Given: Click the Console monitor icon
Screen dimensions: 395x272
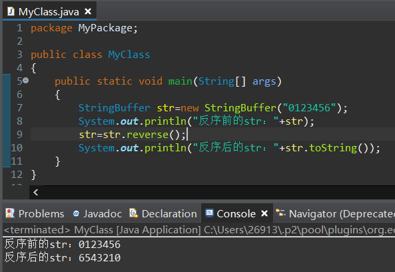Looking at the screenshot, I should click(209, 213).
